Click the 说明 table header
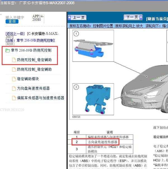Screen dimensions: 168x169 point(110,132)
